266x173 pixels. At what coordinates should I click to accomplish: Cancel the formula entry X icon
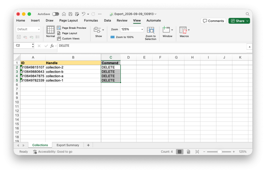pos(39,46)
